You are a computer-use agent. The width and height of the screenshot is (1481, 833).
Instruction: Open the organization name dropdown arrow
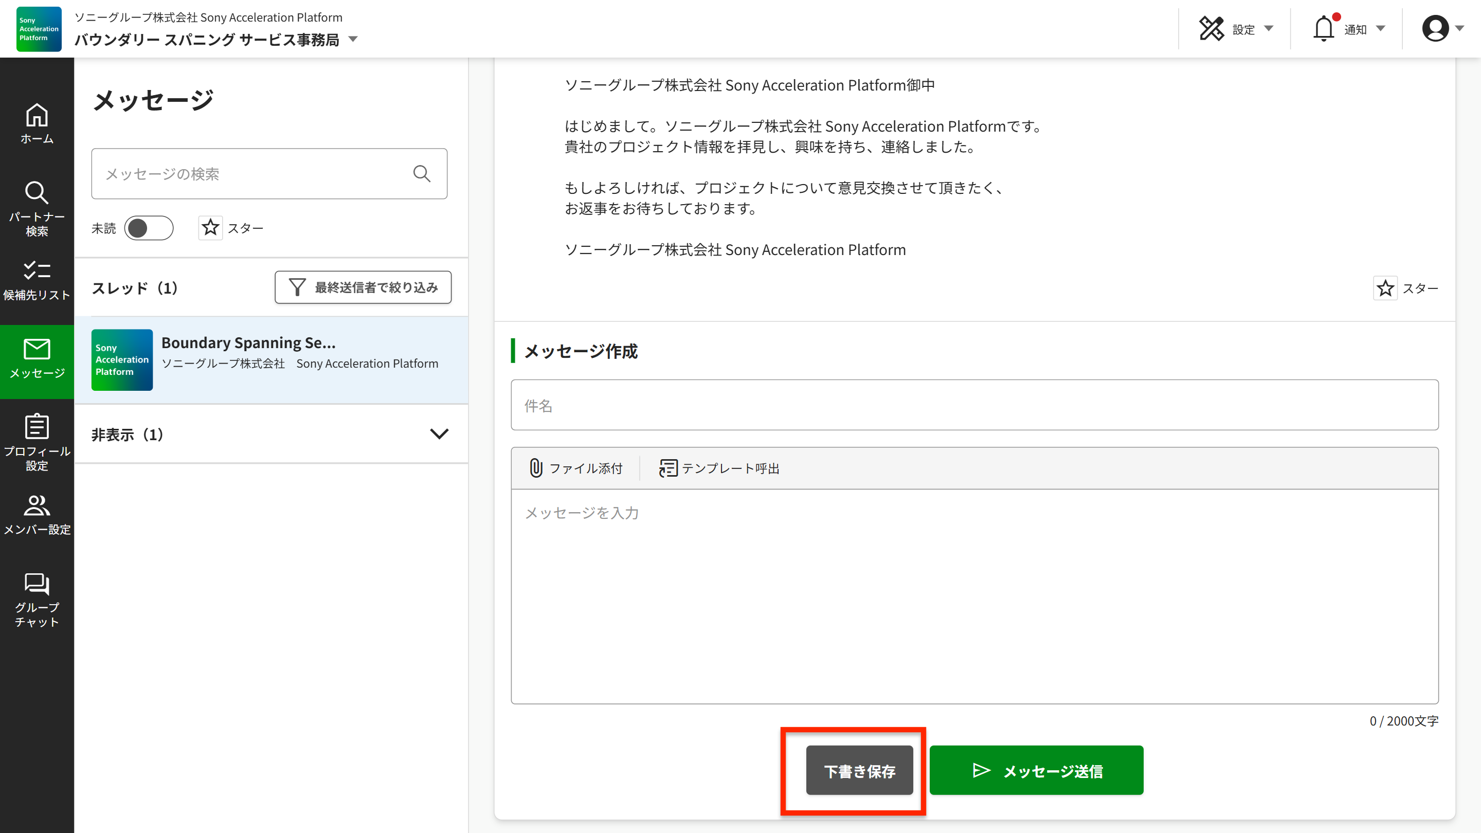[x=354, y=40]
